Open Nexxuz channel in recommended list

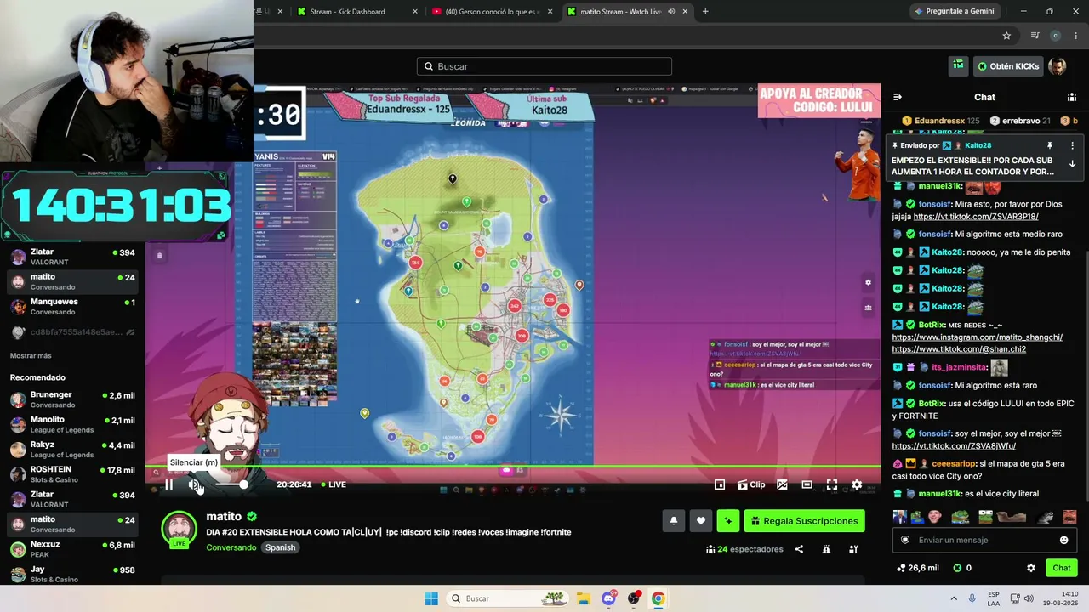point(72,549)
